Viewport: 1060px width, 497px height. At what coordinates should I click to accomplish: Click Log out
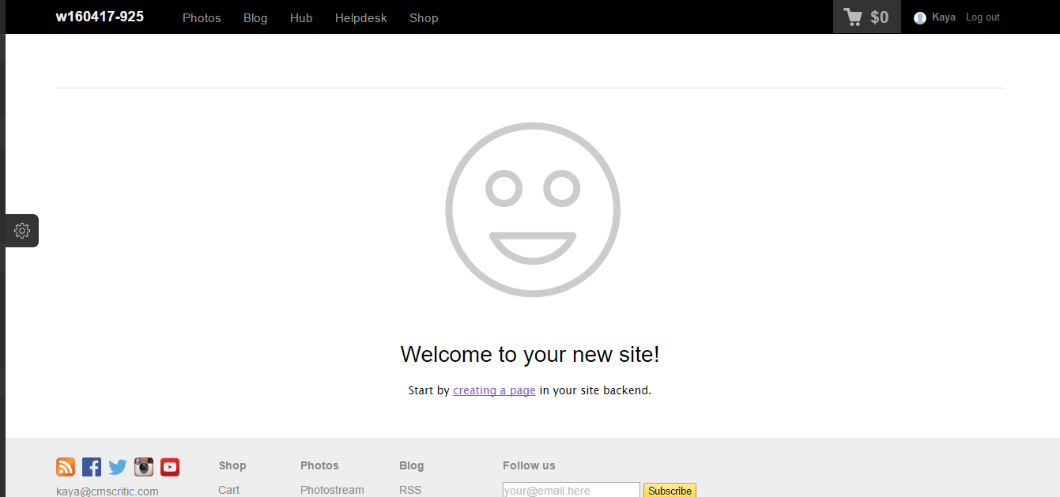click(x=983, y=17)
